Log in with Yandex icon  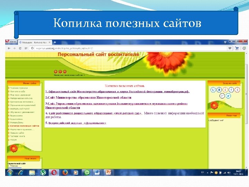tap(237, 90)
